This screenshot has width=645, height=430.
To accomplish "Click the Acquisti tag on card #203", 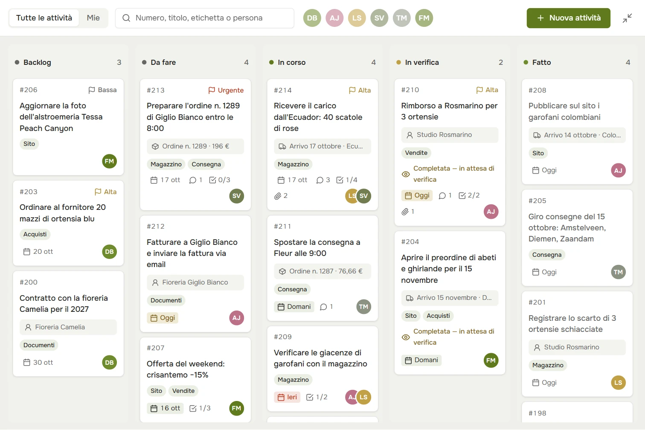I will (35, 234).
